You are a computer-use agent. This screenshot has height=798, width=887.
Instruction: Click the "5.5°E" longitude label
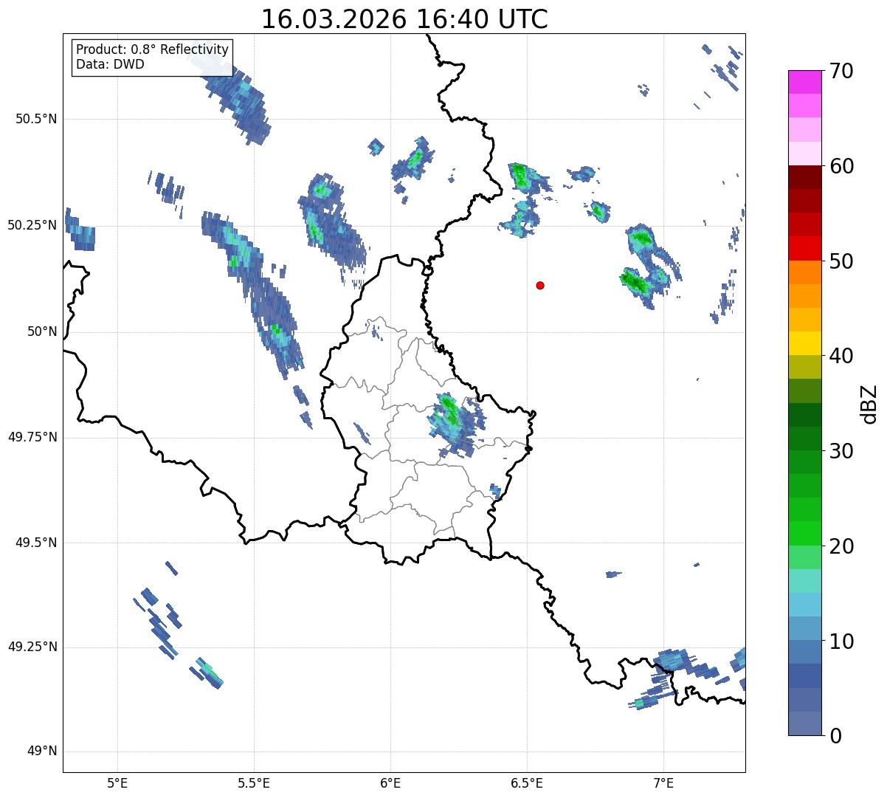(254, 782)
